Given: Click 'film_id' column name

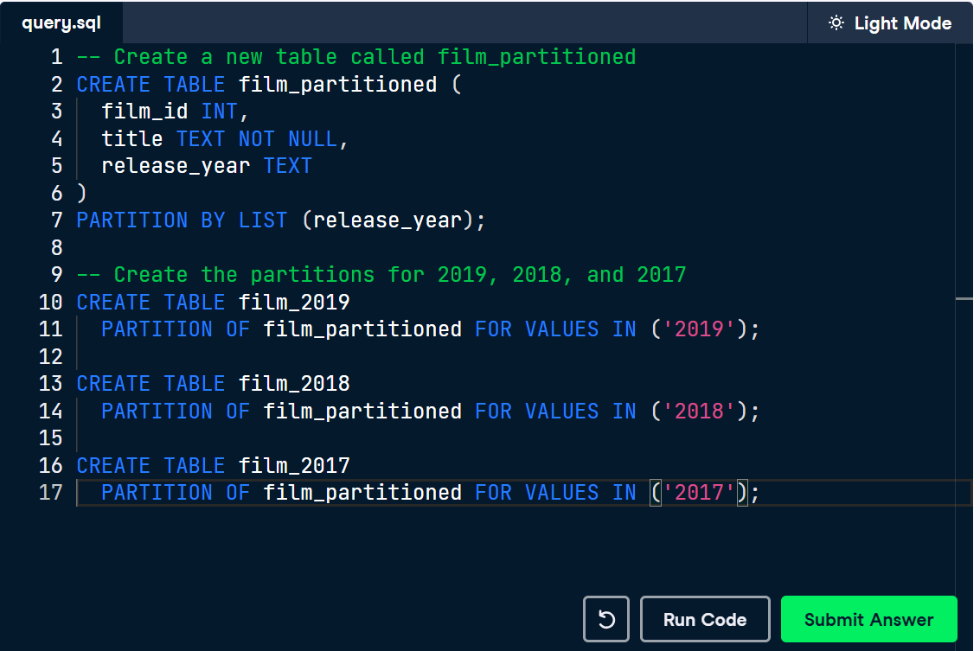Looking at the screenshot, I should (144, 112).
